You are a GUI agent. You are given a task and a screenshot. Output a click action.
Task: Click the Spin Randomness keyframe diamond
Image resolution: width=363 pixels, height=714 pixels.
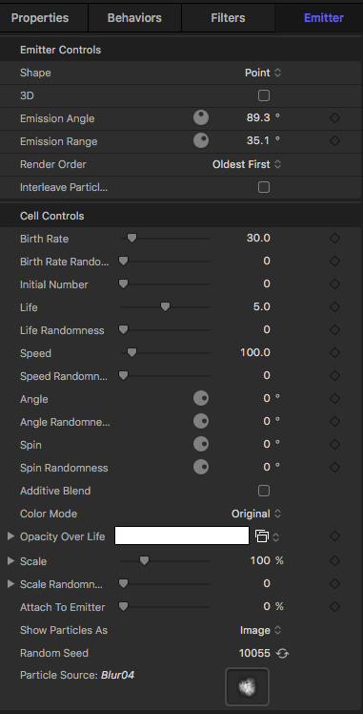334,467
